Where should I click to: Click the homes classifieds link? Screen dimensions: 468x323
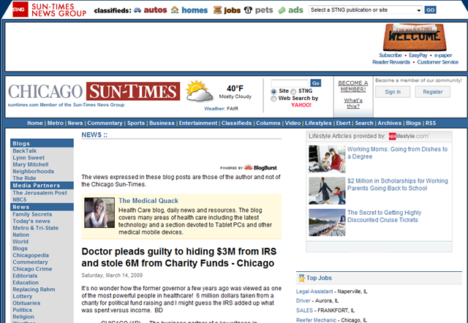195,10
